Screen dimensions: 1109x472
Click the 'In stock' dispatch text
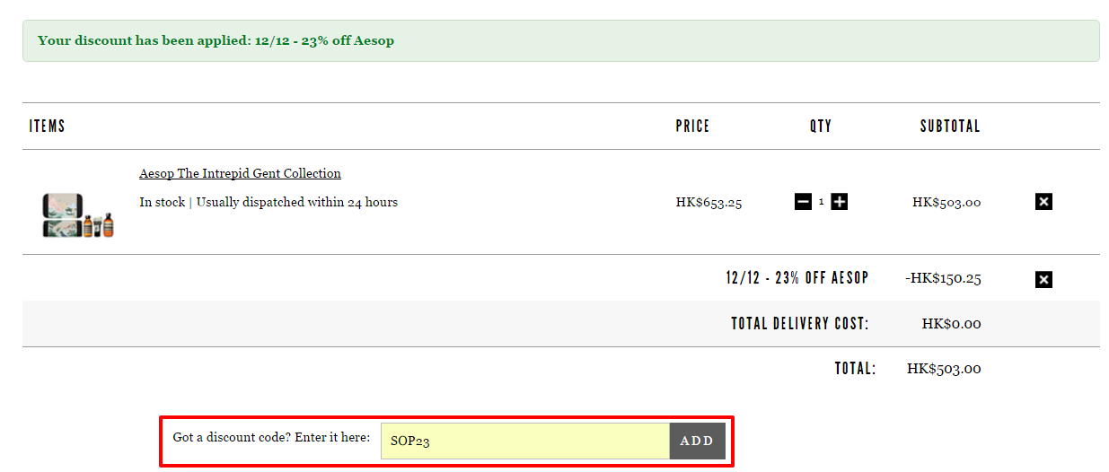coord(268,202)
